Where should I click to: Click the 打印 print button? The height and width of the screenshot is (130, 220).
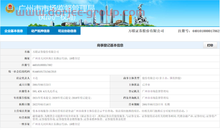point(210,45)
